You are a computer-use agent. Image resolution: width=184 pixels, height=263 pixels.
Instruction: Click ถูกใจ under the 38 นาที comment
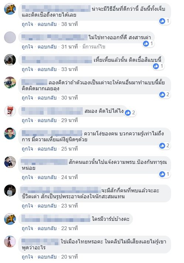[x=27, y=24]
